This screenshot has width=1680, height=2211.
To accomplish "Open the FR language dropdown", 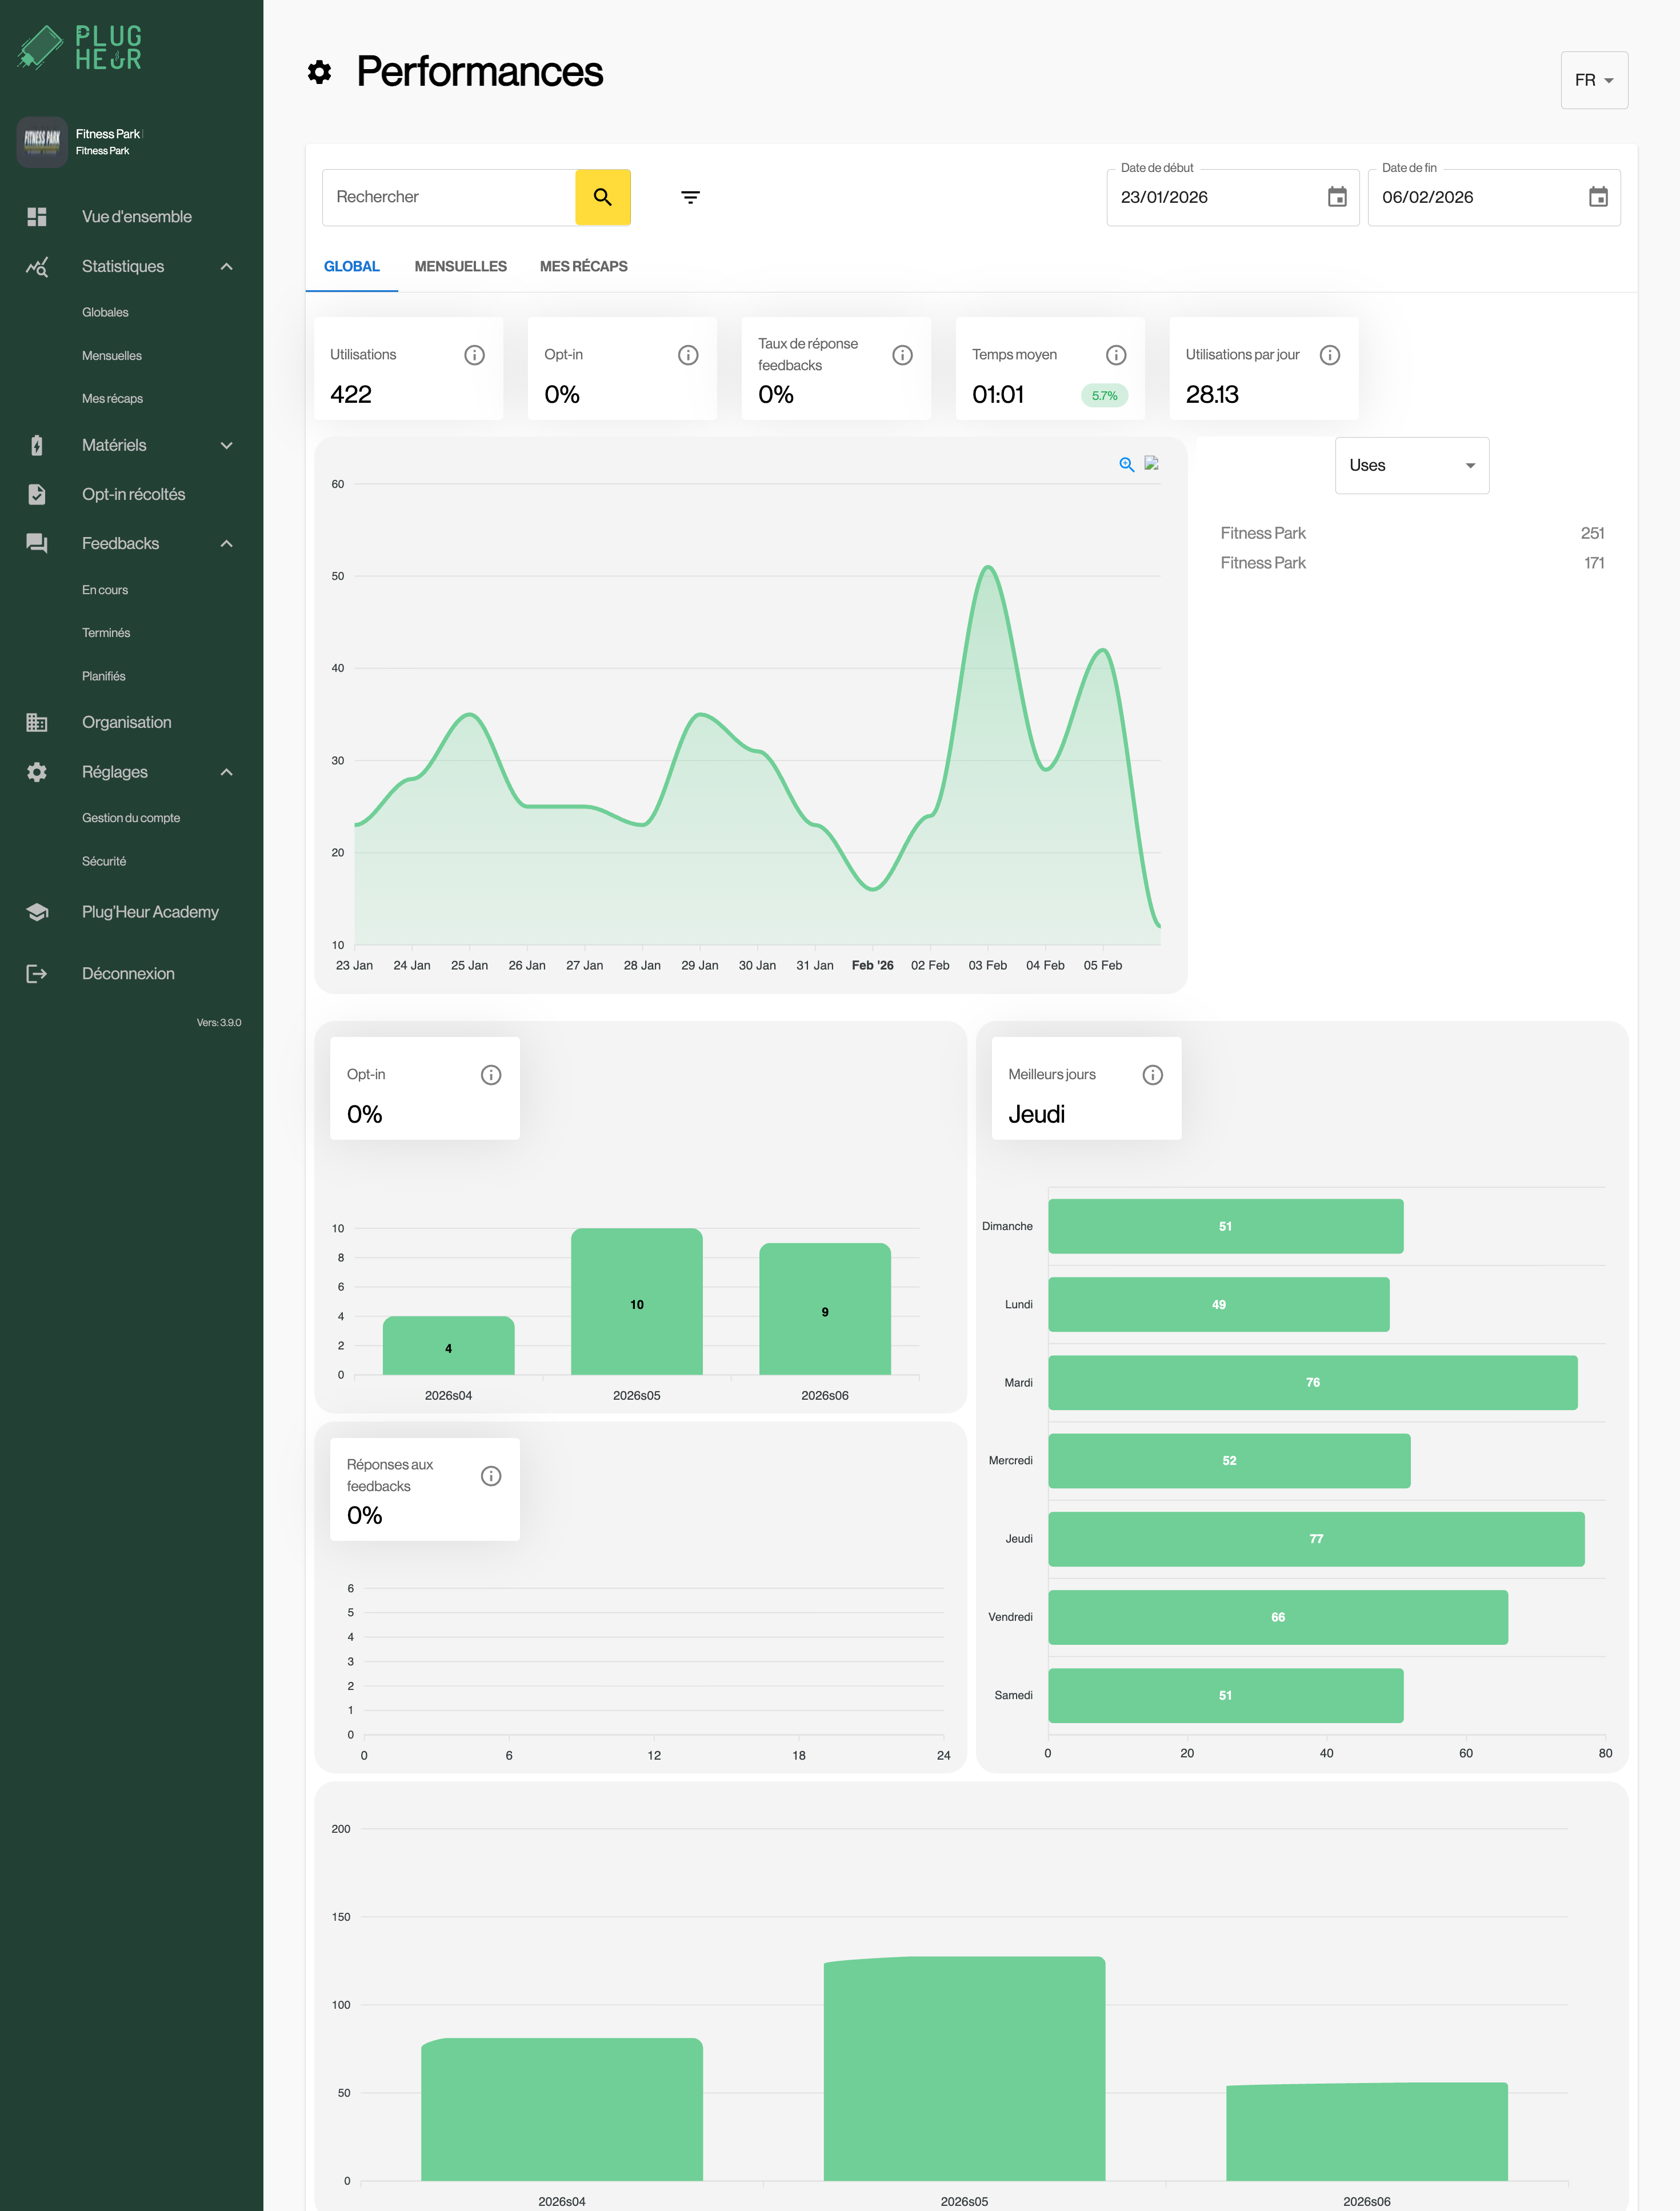I will [1593, 80].
